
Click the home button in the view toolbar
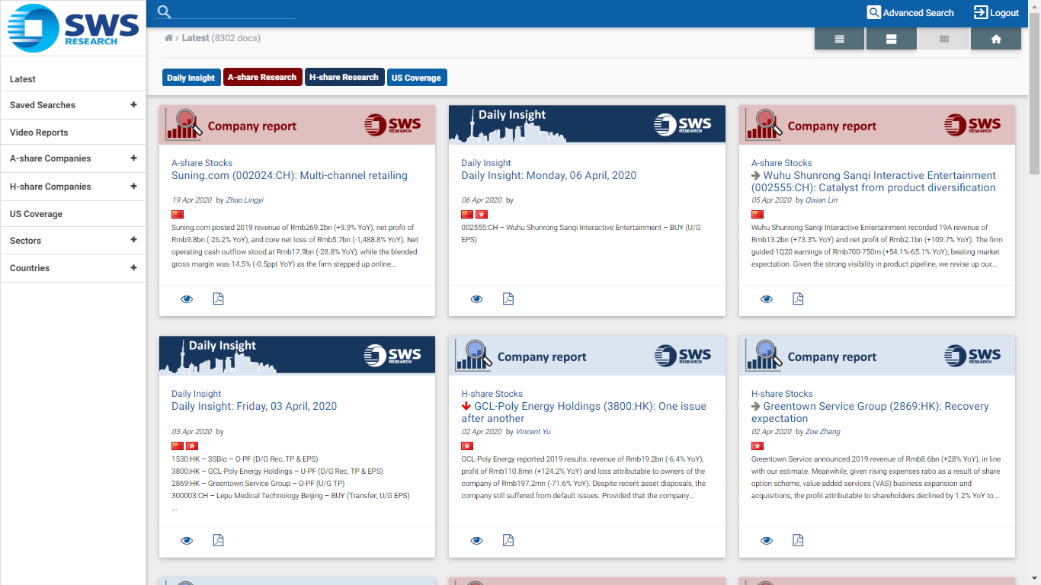tap(995, 39)
